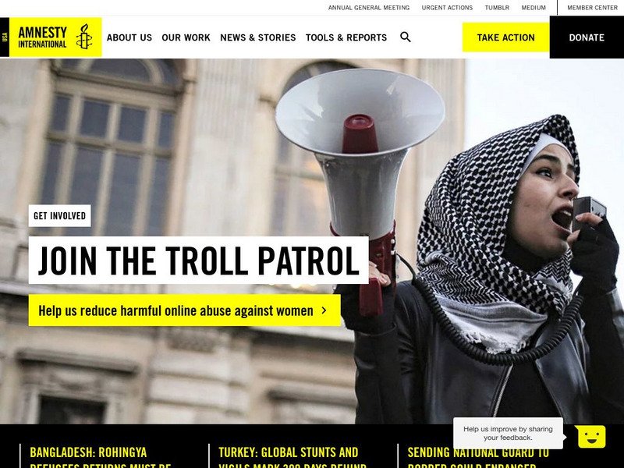Open the Our Work menu
The width and height of the screenshot is (624, 468).
tap(186, 37)
